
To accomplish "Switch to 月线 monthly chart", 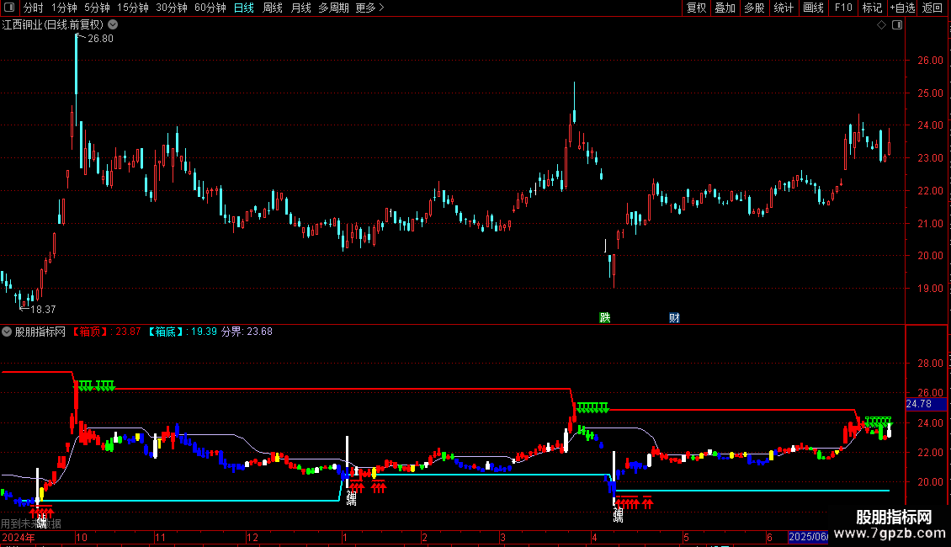I will point(300,8).
